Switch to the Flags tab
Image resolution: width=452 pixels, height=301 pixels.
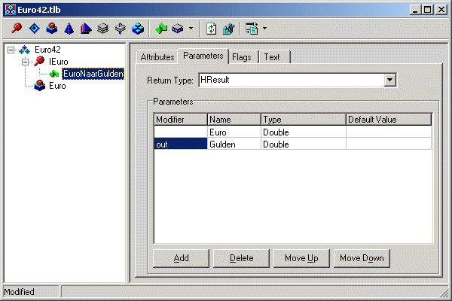[x=242, y=57]
